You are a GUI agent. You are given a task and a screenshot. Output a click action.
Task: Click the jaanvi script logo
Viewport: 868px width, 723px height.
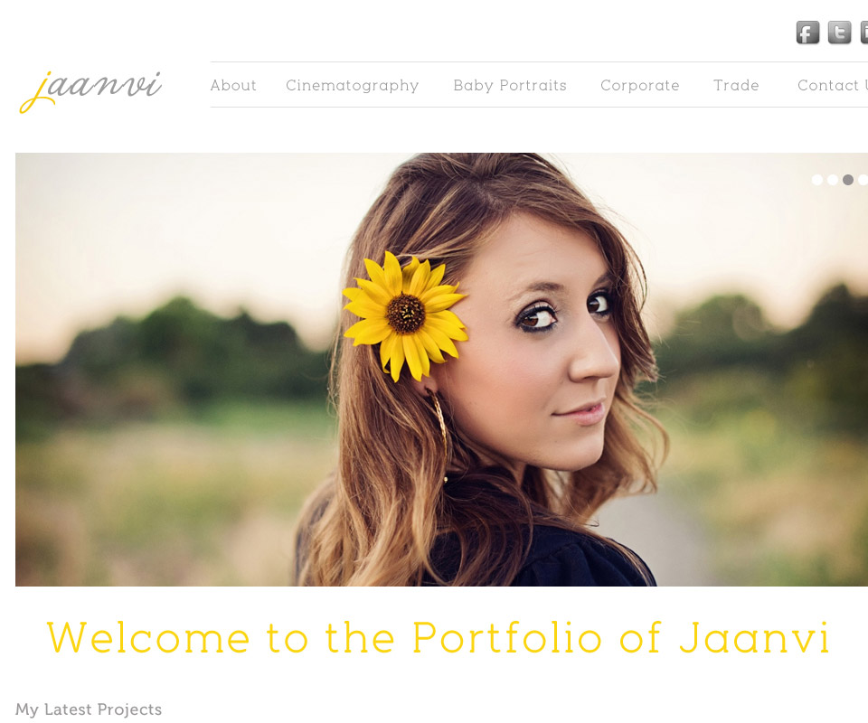point(90,91)
